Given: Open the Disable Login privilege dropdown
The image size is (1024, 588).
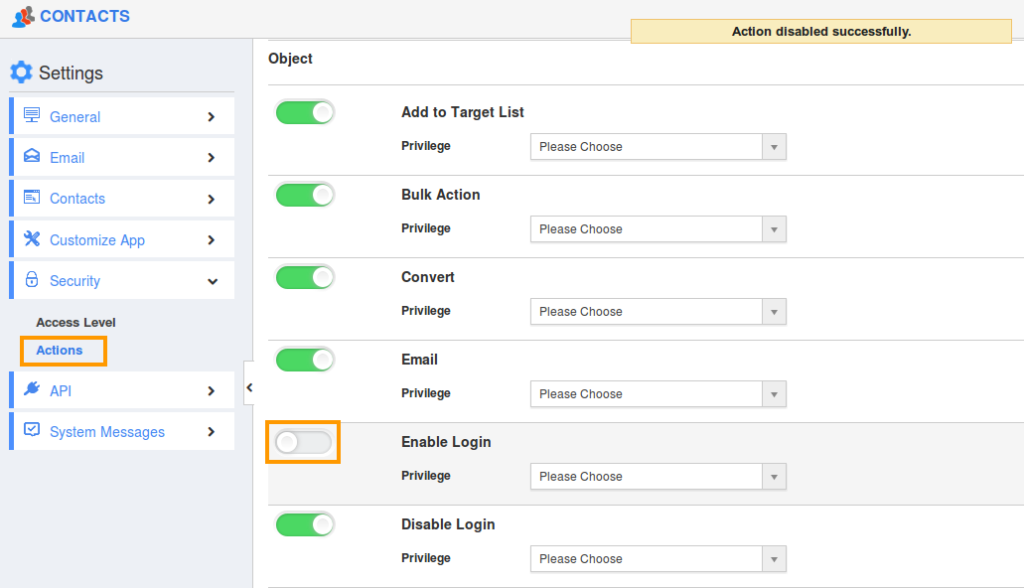Looking at the screenshot, I should [774, 558].
